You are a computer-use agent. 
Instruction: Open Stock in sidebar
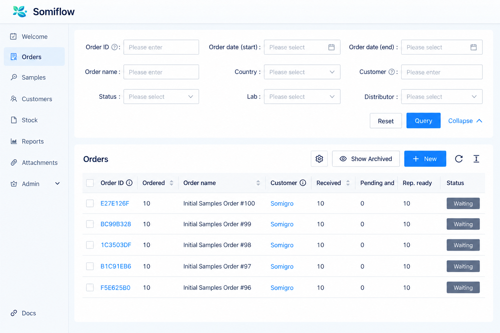point(35,120)
